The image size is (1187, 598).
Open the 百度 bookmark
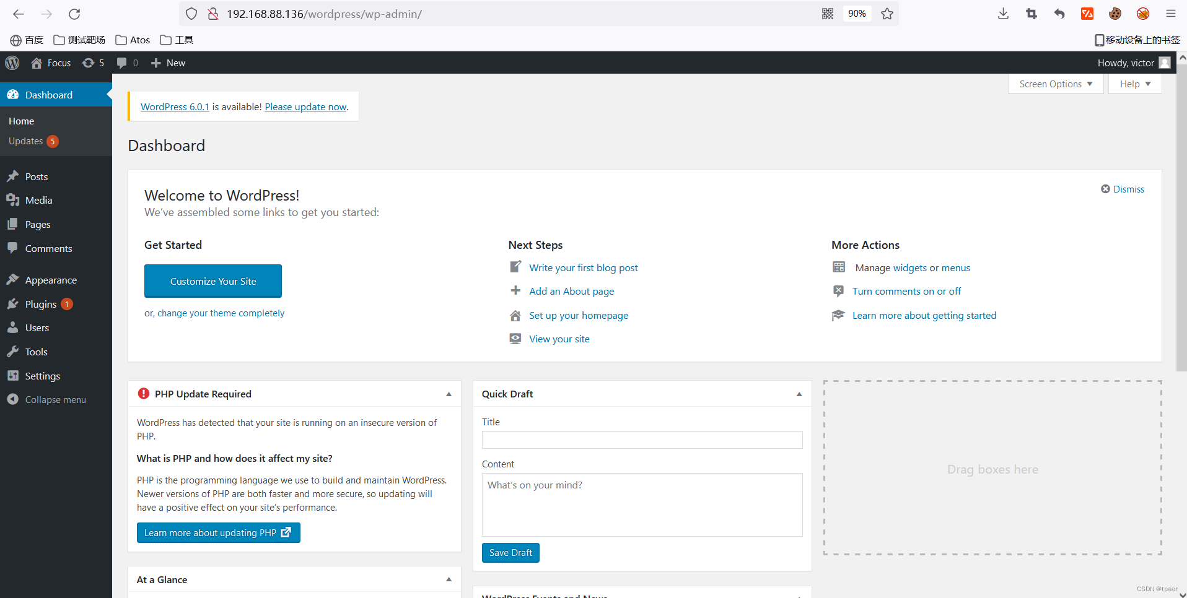(27, 40)
